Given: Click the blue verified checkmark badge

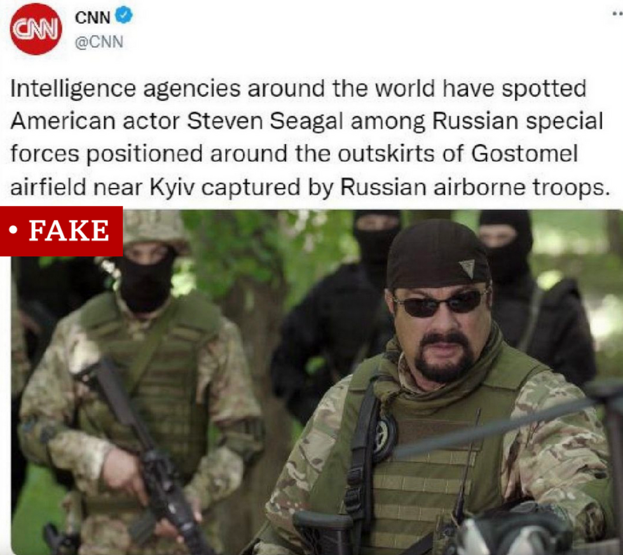Looking at the screenshot, I should pos(123,16).
